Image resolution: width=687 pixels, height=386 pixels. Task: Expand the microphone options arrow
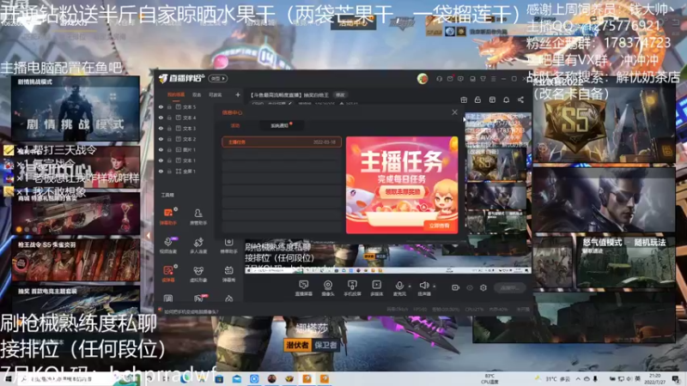[410, 286]
